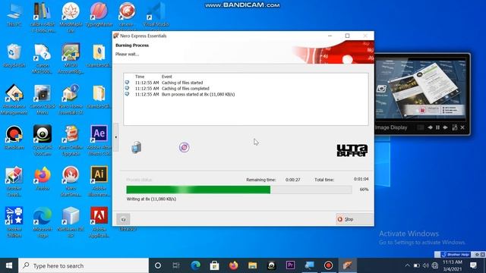The width and height of the screenshot is (486, 273).
Task: Pause the Image Display slideshow widget
Action: 437,127
